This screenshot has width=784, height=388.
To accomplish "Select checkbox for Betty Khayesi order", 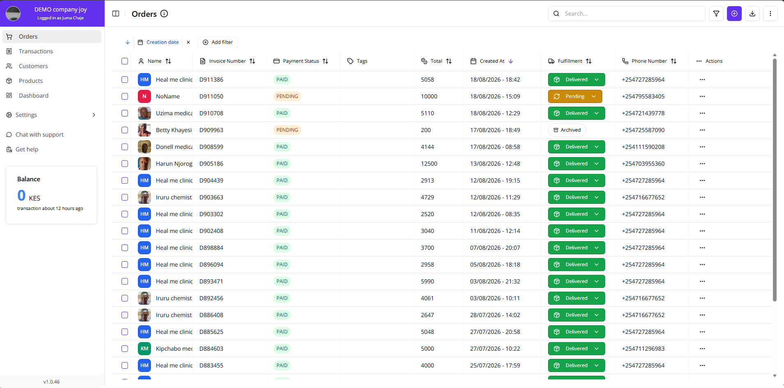I will (x=125, y=130).
